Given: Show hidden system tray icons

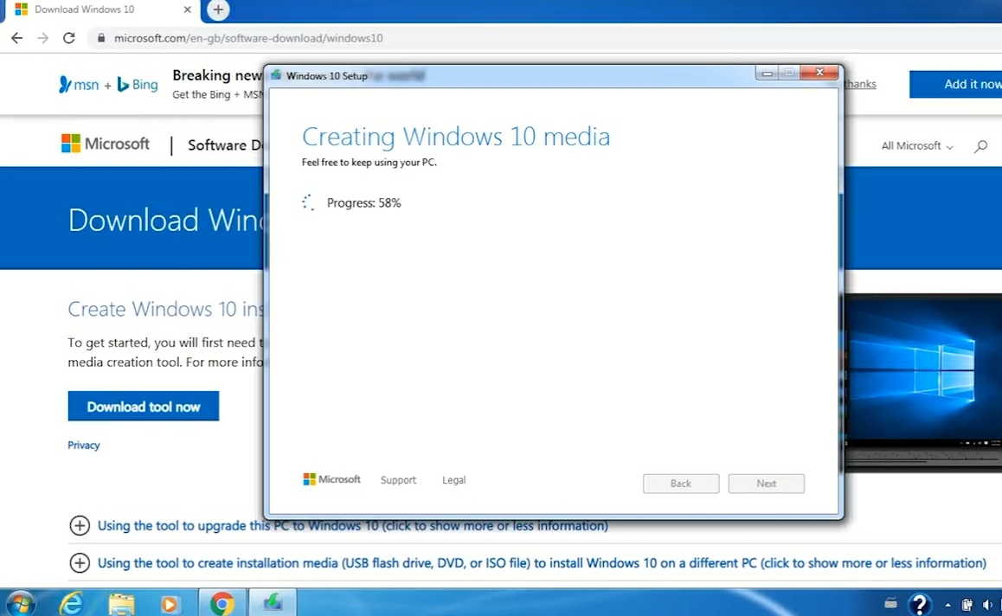Looking at the screenshot, I should click(x=947, y=605).
